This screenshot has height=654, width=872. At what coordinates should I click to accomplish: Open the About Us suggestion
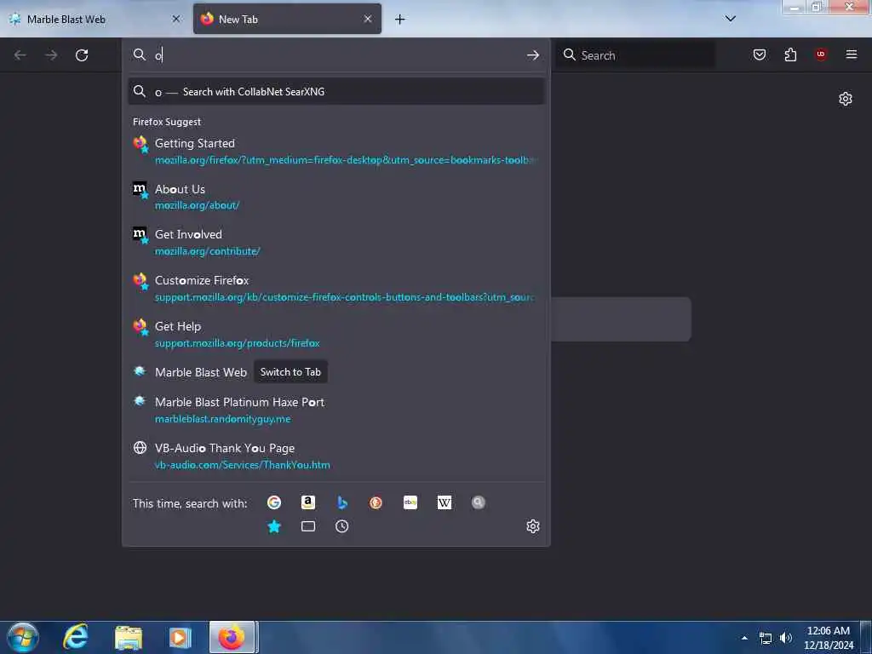[336, 197]
